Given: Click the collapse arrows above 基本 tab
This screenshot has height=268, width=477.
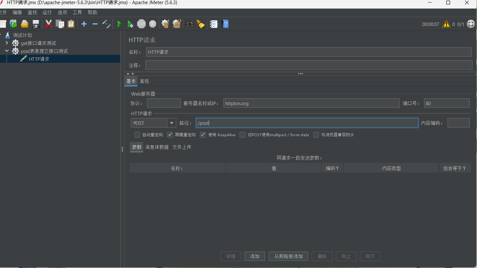Looking at the screenshot, I should [130, 74].
